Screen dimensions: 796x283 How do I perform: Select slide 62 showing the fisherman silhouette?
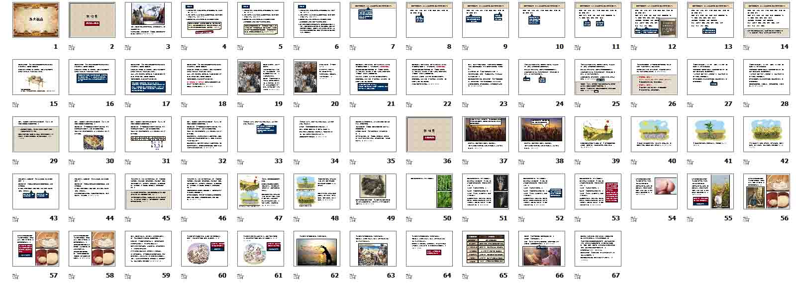316,249
